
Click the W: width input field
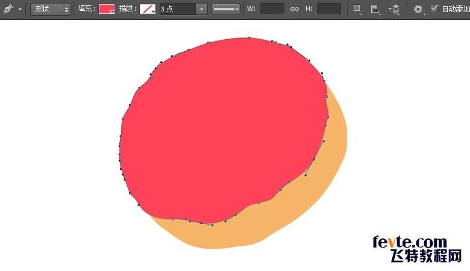272,9
